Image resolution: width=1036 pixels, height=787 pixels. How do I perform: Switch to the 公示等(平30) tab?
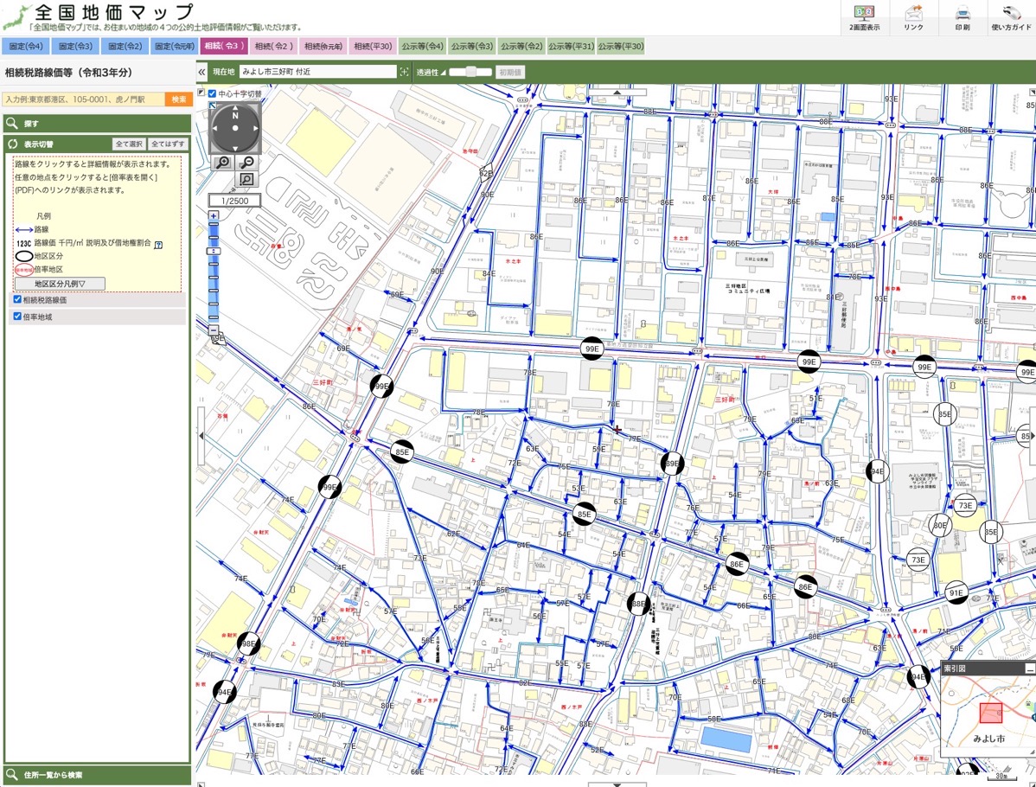coord(620,46)
